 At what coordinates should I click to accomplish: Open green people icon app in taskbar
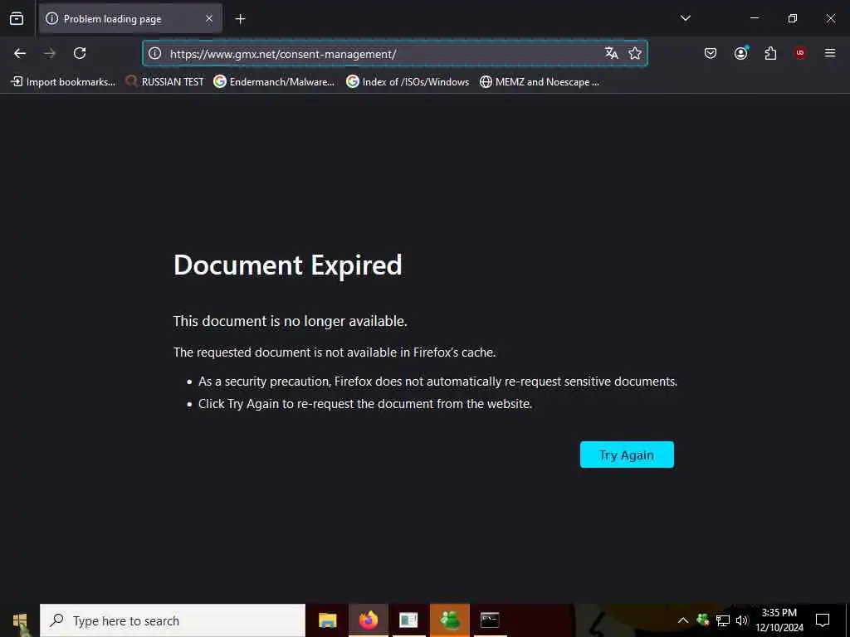click(449, 620)
